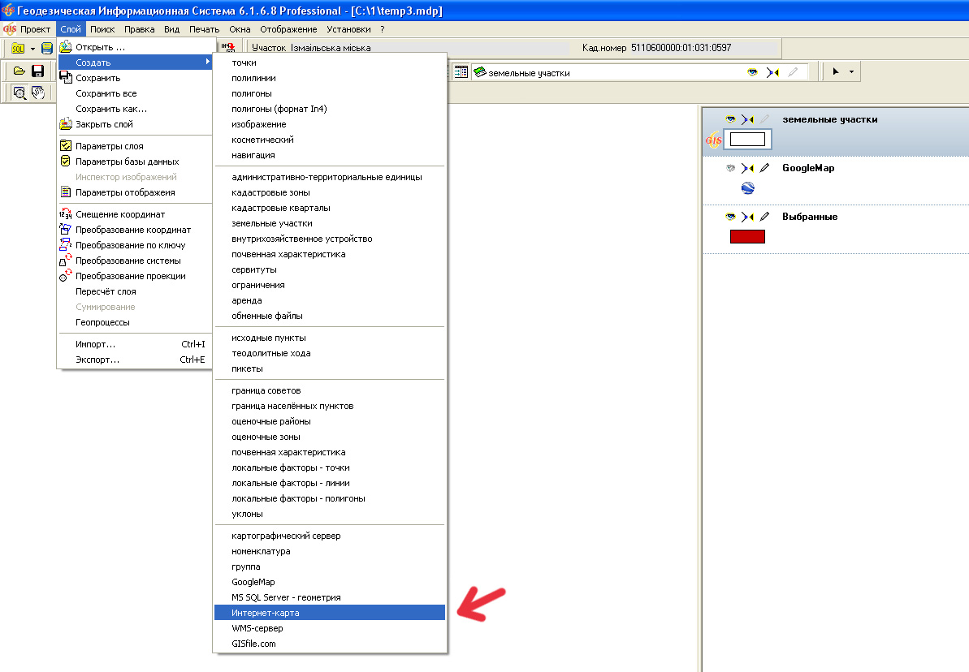Open the Установки menu
The image size is (969, 672).
click(x=348, y=29)
